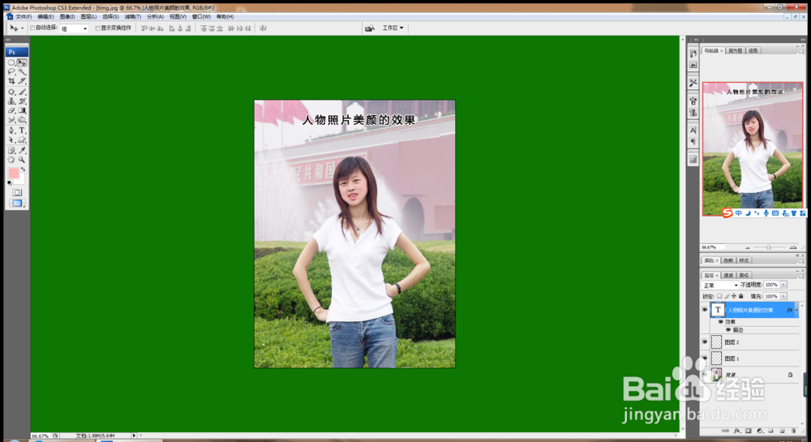Select the Crop tool
This screenshot has width=811, height=442.
11,81
